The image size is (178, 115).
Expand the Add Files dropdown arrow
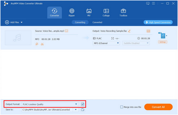pos(22,22)
